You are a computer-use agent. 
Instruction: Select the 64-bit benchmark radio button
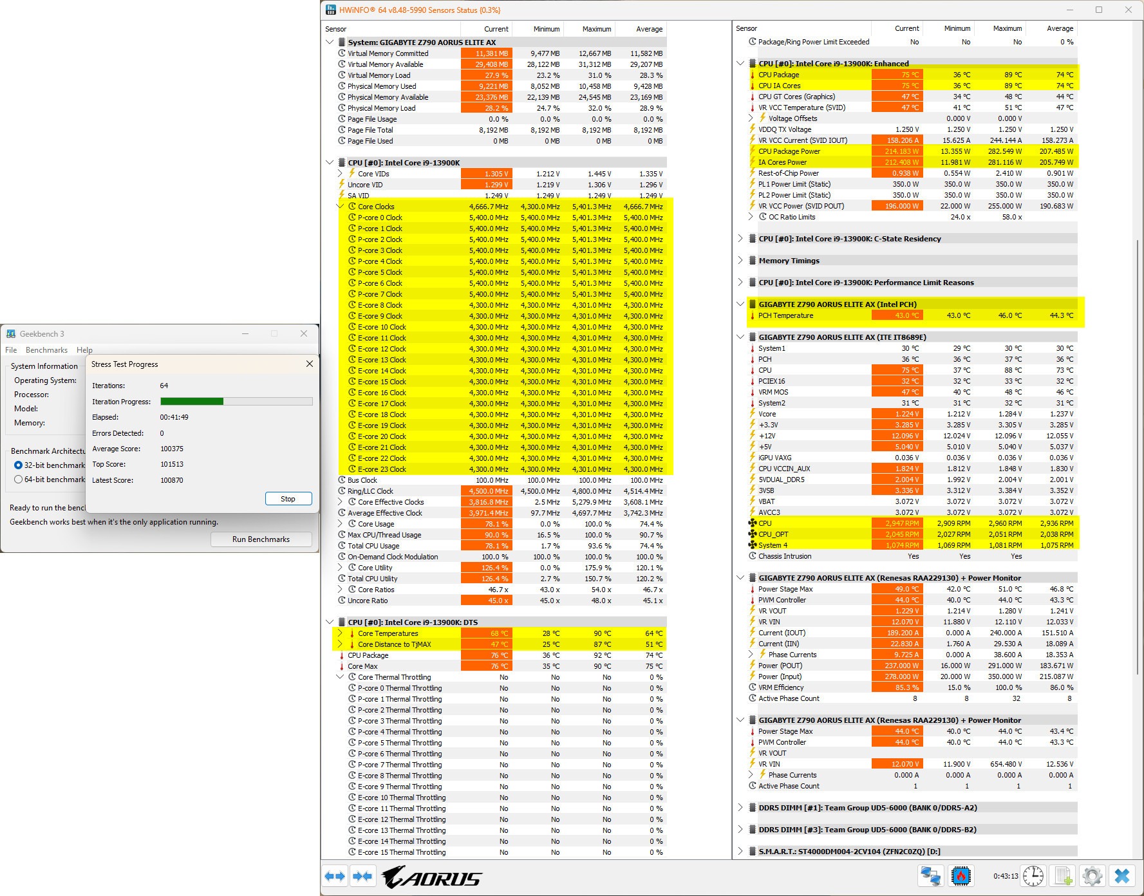click(x=19, y=480)
